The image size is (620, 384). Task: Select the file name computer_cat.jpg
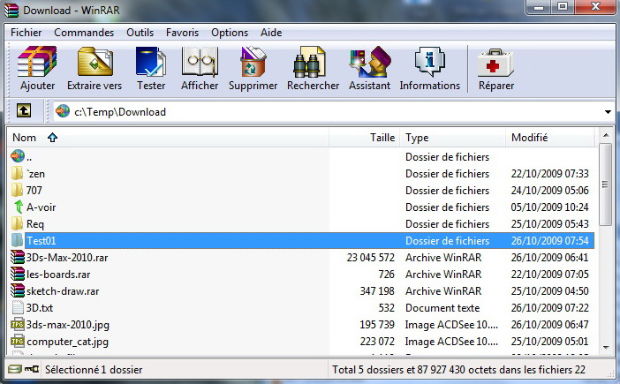pyautogui.click(x=67, y=342)
